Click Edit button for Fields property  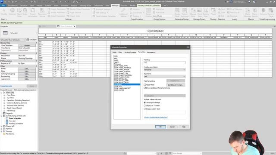tap(27, 69)
